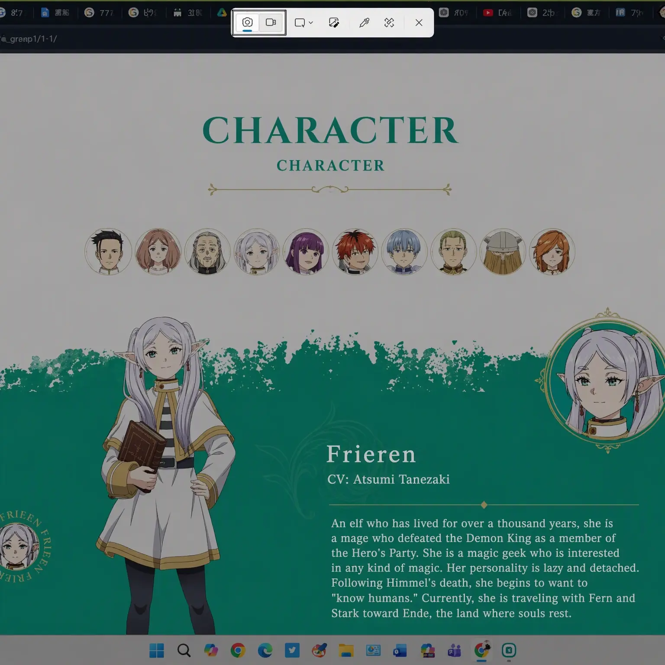
Task: Open the active Chrome profile window icon
Action: 482,650
